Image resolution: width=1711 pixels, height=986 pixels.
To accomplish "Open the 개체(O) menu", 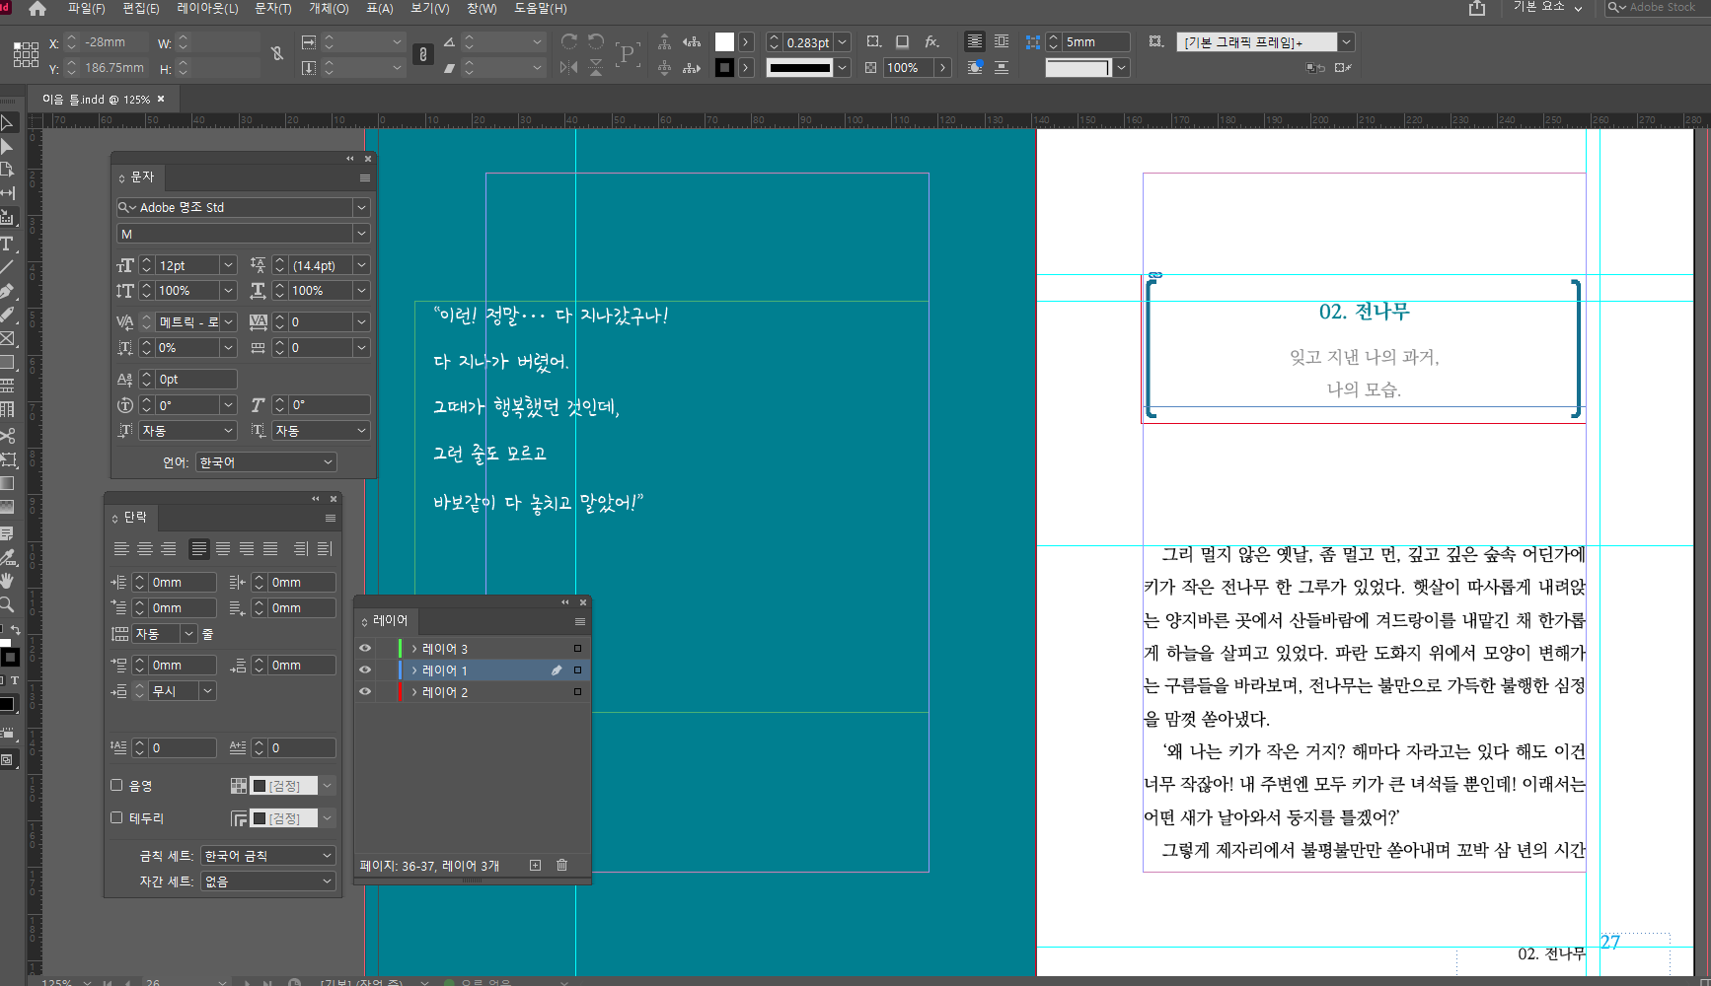I will [x=329, y=8].
